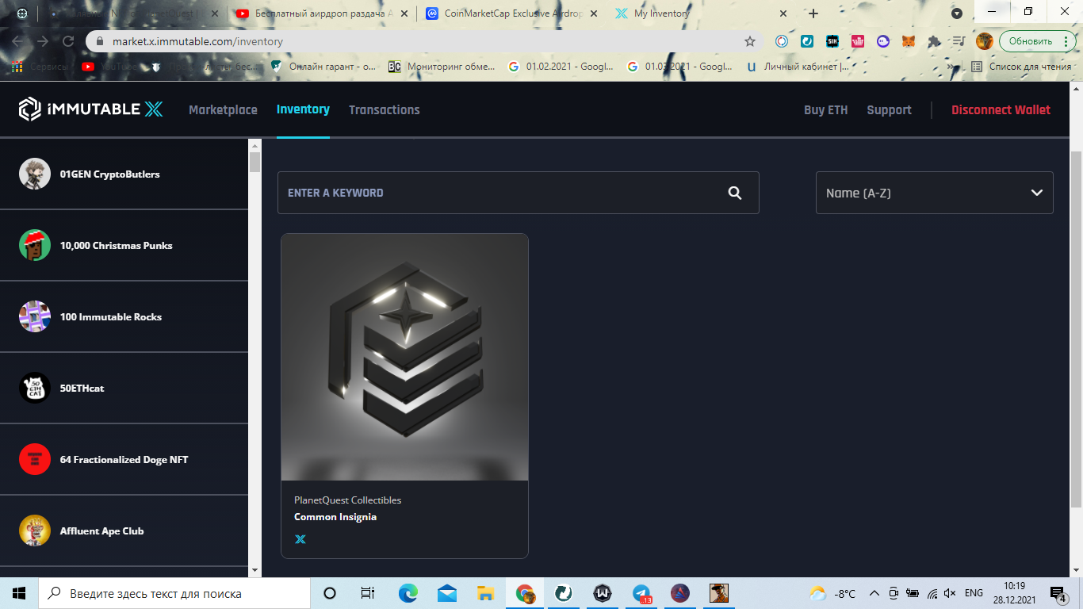Viewport: 1083px width, 609px height.
Task: Click the browser profile avatar
Action: coord(985,41)
